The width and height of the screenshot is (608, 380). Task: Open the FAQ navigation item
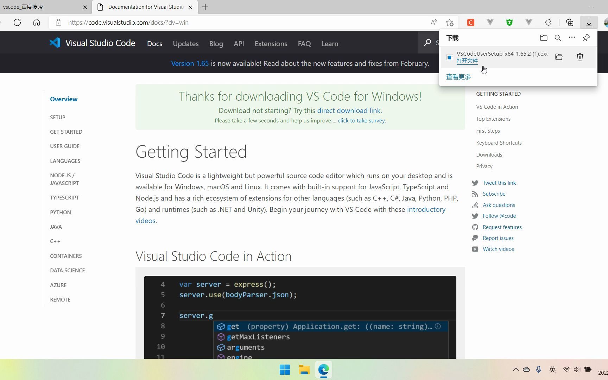tap(304, 44)
